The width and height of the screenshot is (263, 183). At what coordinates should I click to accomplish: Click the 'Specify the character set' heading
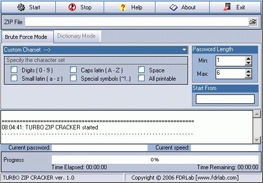coord(36,60)
